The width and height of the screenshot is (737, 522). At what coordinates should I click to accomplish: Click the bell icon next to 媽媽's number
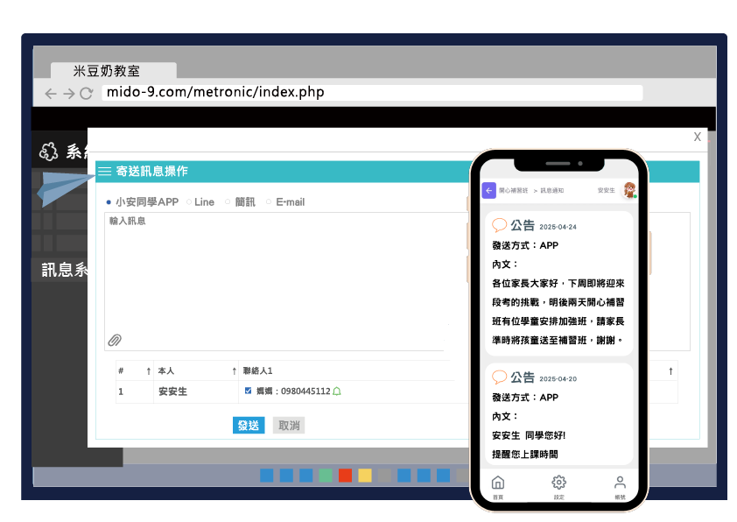pyautogui.click(x=337, y=391)
